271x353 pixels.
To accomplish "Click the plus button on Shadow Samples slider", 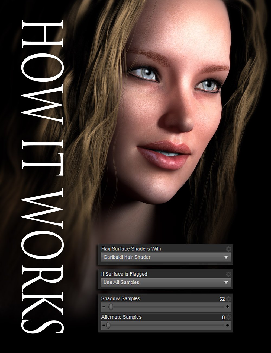I will (x=228, y=307).
